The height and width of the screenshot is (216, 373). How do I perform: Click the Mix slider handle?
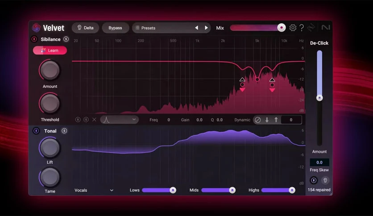282,28
